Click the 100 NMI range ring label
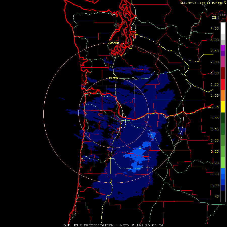The height and width of the screenshot is (227, 227). [113, 43]
